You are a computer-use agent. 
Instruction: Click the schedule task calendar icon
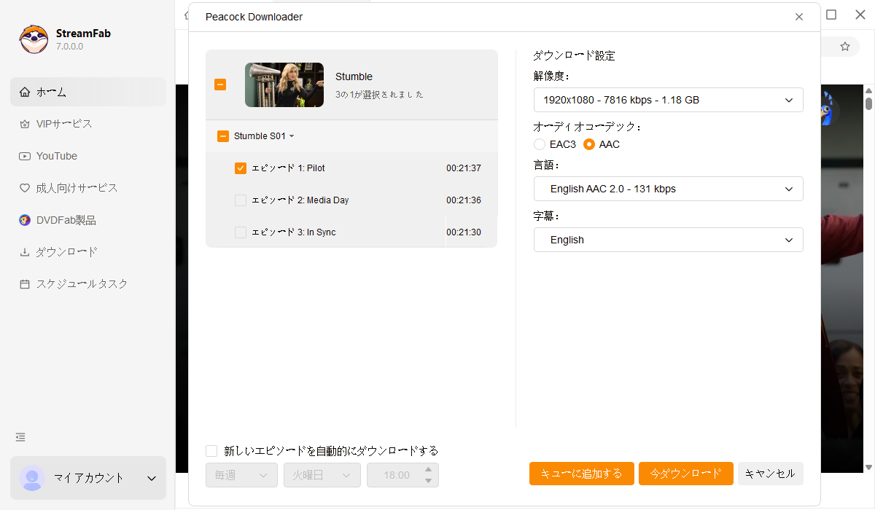coord(25,284)
